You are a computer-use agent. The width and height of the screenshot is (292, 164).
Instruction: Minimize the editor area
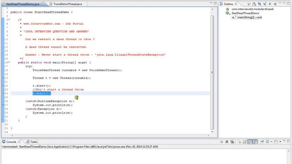(x=211, y=3)
